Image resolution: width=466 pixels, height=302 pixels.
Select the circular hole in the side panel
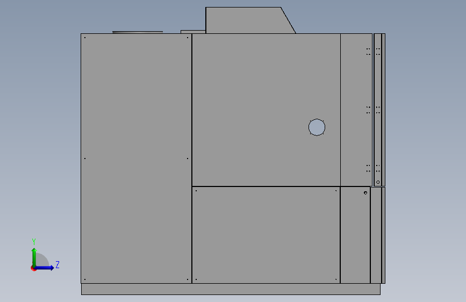(317, 127)
